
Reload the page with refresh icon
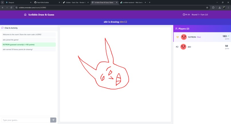tap(11, 7)
